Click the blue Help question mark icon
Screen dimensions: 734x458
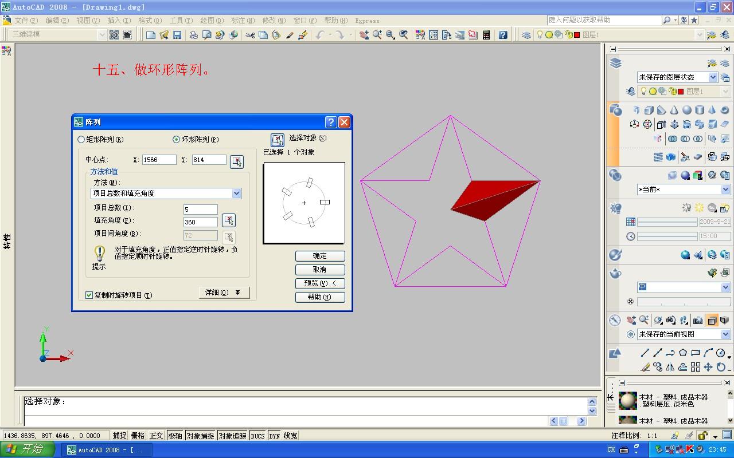(503, 35)
